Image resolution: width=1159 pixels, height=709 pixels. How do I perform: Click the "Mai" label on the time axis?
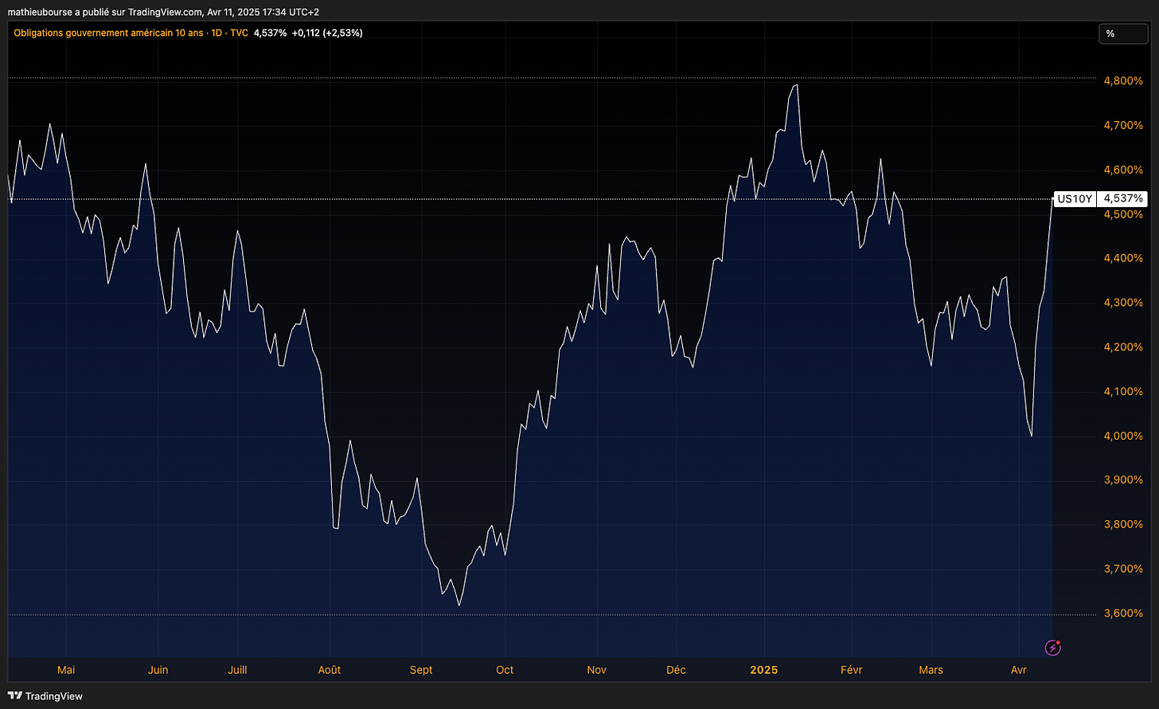pos(66,670)
